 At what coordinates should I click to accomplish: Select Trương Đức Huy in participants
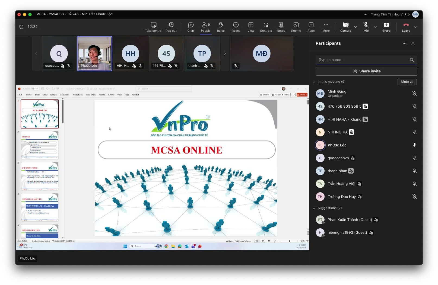[366, 197]
